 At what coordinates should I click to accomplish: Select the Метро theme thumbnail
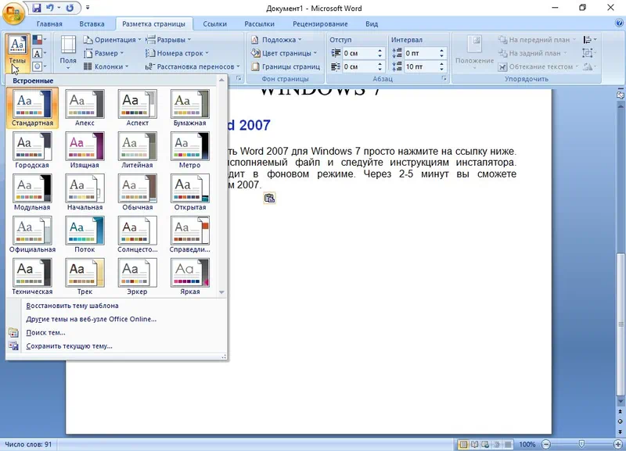(x=189, y=149)
